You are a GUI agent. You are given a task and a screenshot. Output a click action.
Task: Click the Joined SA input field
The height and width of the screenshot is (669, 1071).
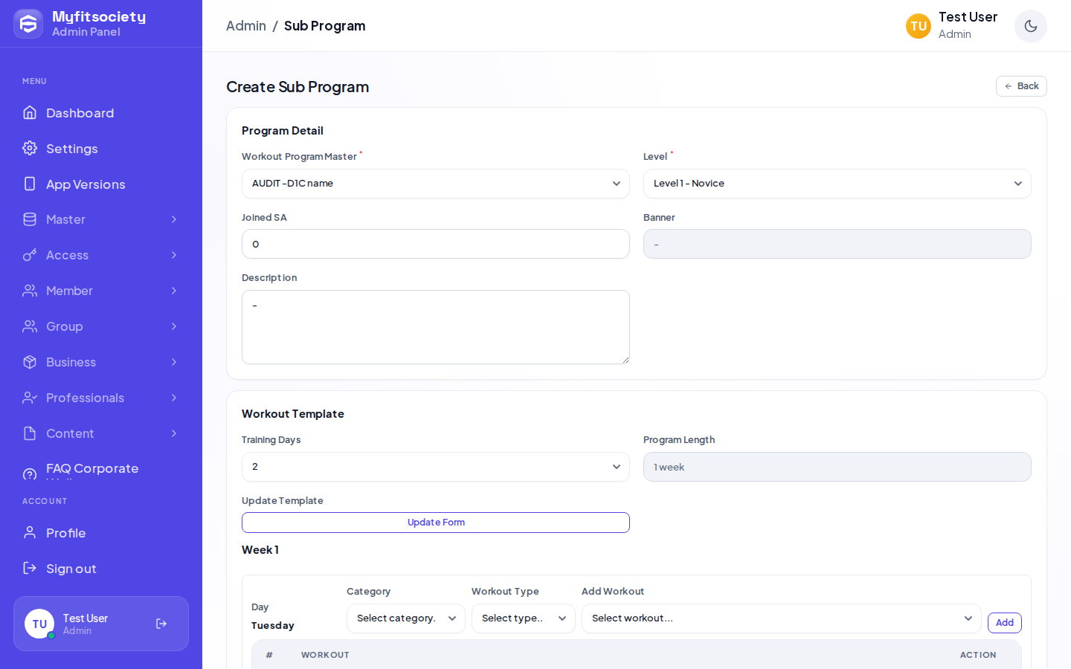tap(436, 244)
